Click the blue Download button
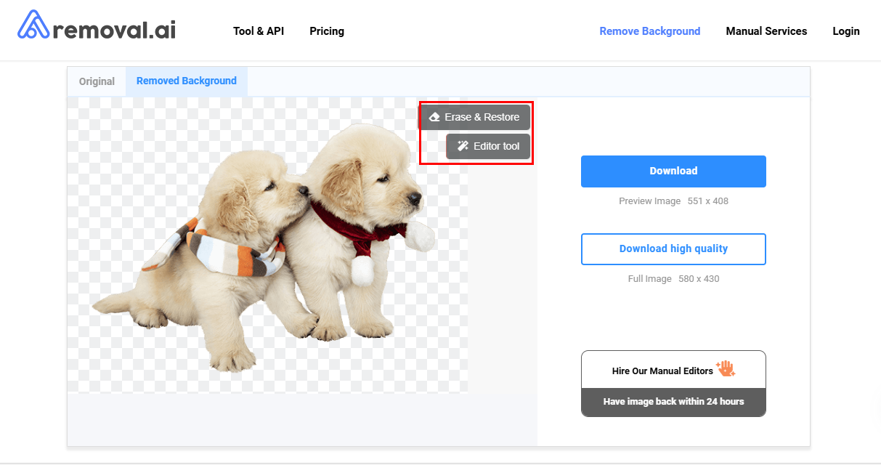The height and width of the screenshot is (465, 881). coord(673,171)
